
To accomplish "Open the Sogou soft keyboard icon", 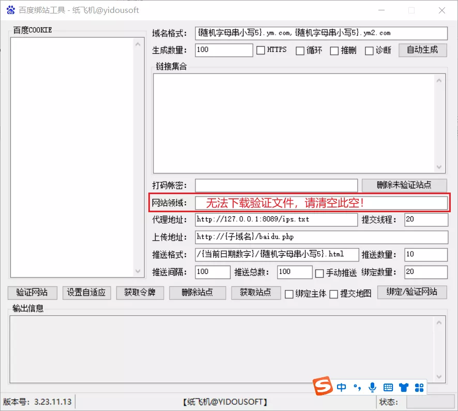I will 388,387.
